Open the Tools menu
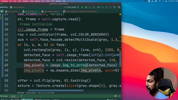Image resolution: width=178 pixels, height=100 pixels. pyautogui.click(x=48, y=1)
